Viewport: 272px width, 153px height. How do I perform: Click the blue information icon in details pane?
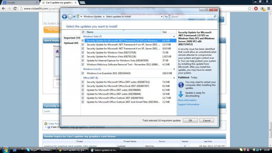tap(181, 85)
